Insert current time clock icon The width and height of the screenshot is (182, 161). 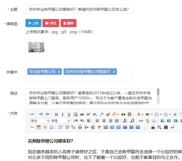(x=45, y=127)
